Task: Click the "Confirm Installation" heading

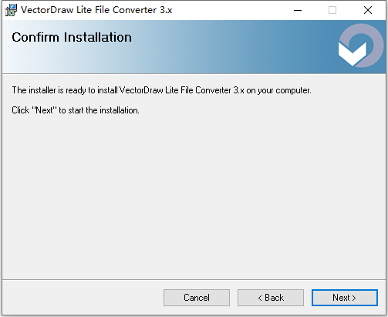Action: [x=72, y=37]
